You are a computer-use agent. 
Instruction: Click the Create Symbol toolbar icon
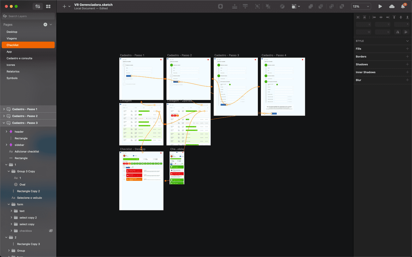pyautogui.click(x=220, y=7)
